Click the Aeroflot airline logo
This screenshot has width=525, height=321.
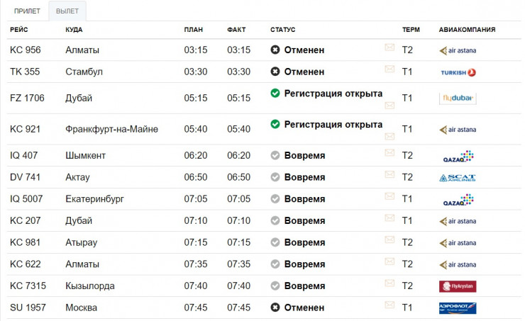click(x=458, y=308)
